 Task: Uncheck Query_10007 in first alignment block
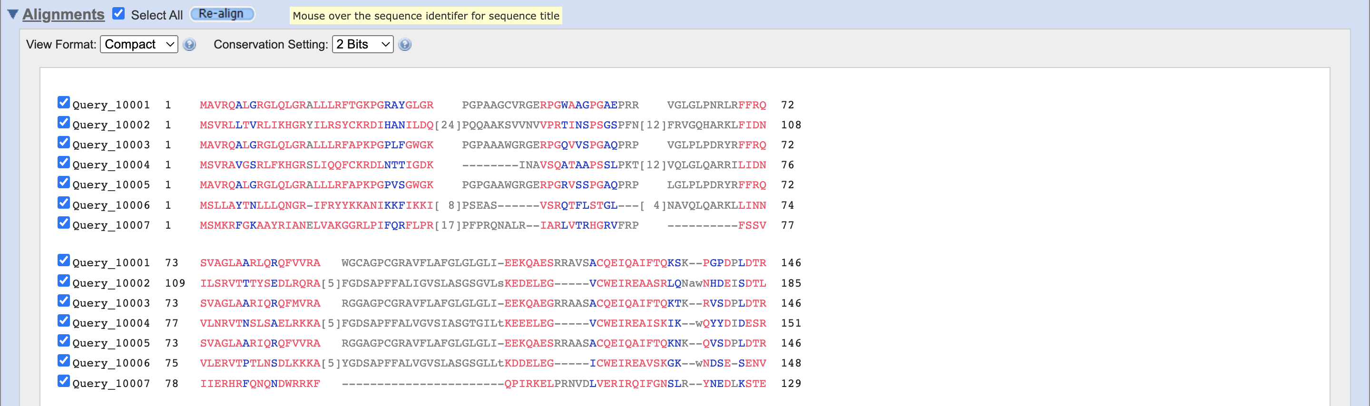pyautogui.click(x=64, y=222)
